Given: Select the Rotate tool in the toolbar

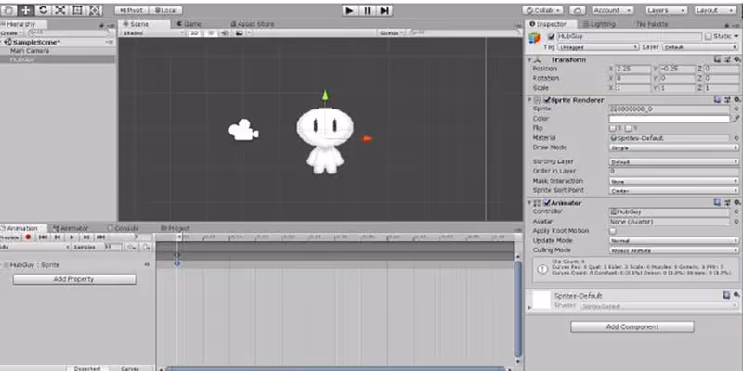Looking at the screenshot, I should click(43, 10).
